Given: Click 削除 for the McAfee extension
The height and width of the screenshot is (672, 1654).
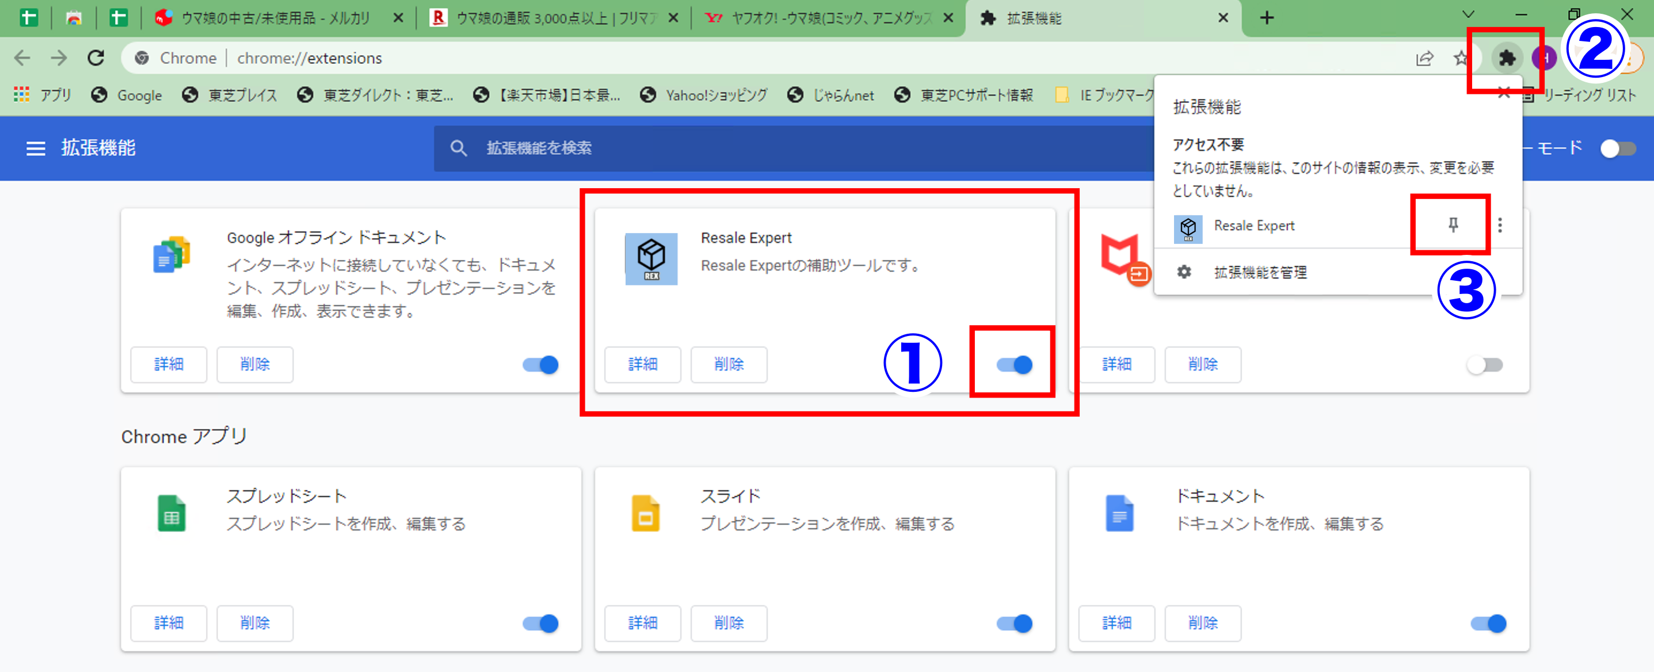Looking at the screenshot, I should 1203,365.
